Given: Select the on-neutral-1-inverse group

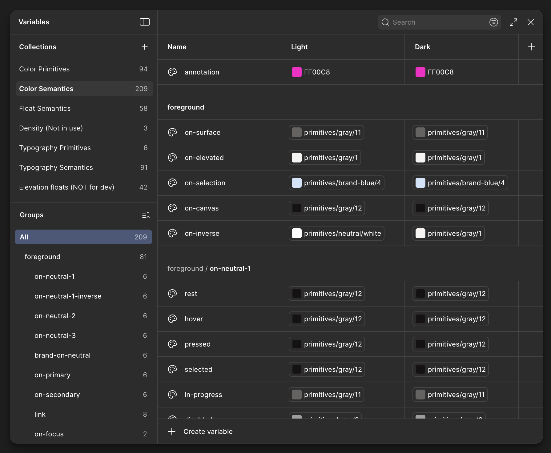Looking at the screenshot, I should point(83,296).
